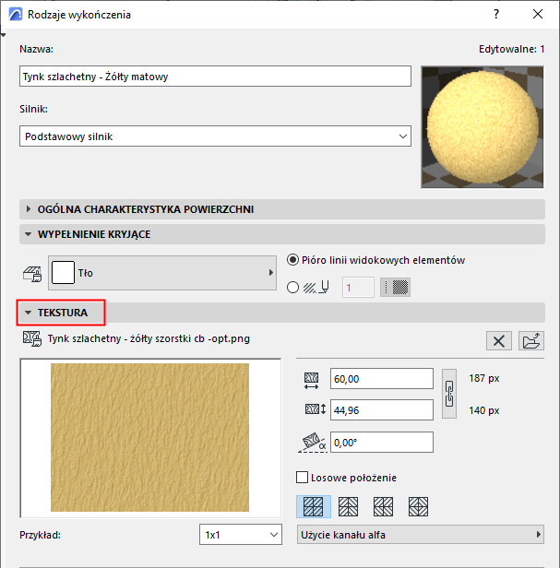Viewport: 560px width, 568px height.
Task: Collapse the Tekstura panel
Action: point(282,313)
